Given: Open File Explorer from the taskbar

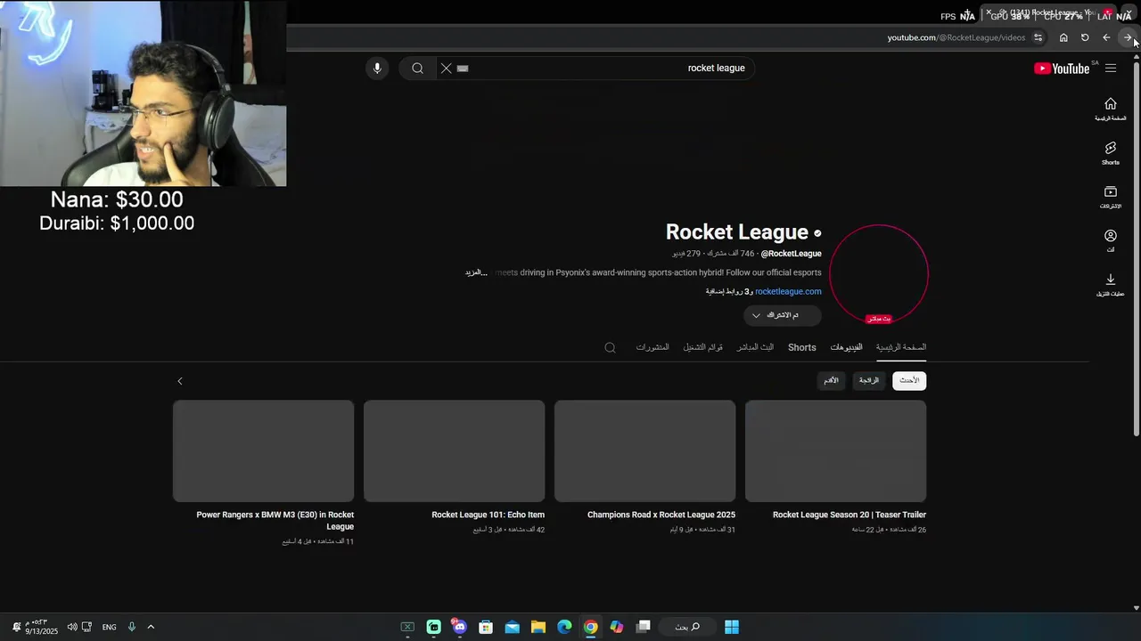Looking at the screenshot, I should 538,627.
